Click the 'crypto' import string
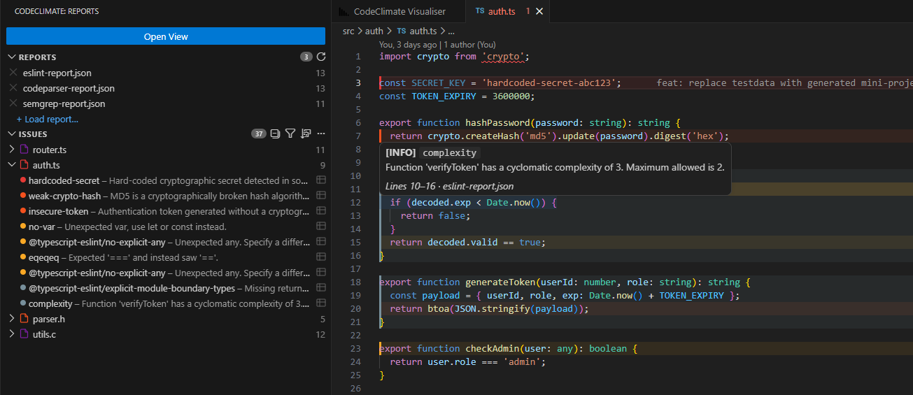The height and width of the screenshot is (395, 913). coord(503,56)
